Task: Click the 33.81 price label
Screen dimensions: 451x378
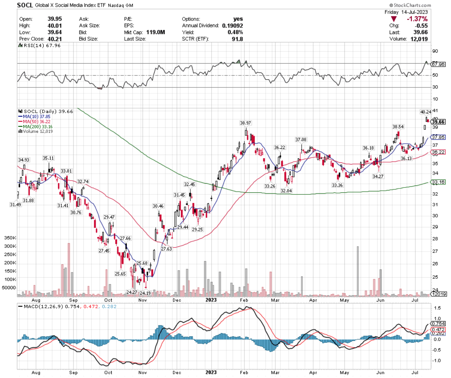Action: [66, 171]
